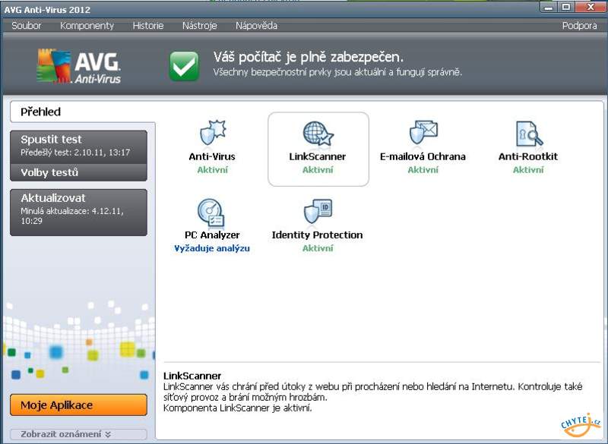Image resolution: width=608 pixels, height=444 pixels.
Task: Open the LinkScanner globe icon
Action: (x=318, y=133)
